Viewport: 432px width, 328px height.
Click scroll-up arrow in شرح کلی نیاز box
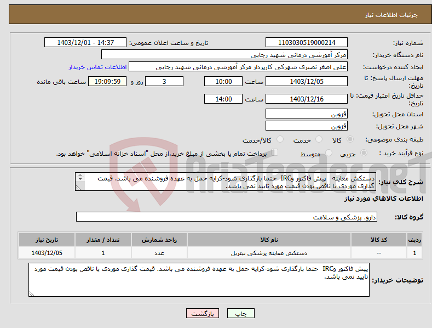click(80, 175)
